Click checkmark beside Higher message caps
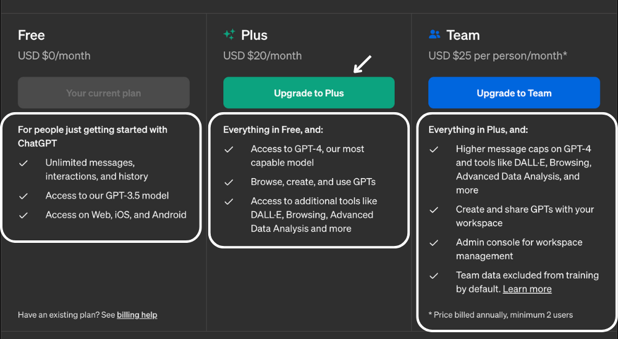The height and width of the screenshot is (339, 618). 434,149
